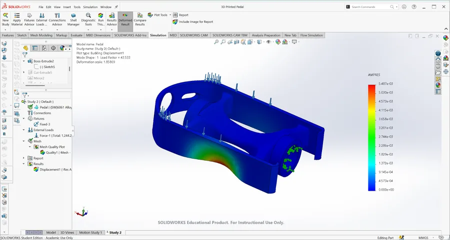
Task: Expand the Cut-Extrude5 feature
Action: tap(24, 72)
